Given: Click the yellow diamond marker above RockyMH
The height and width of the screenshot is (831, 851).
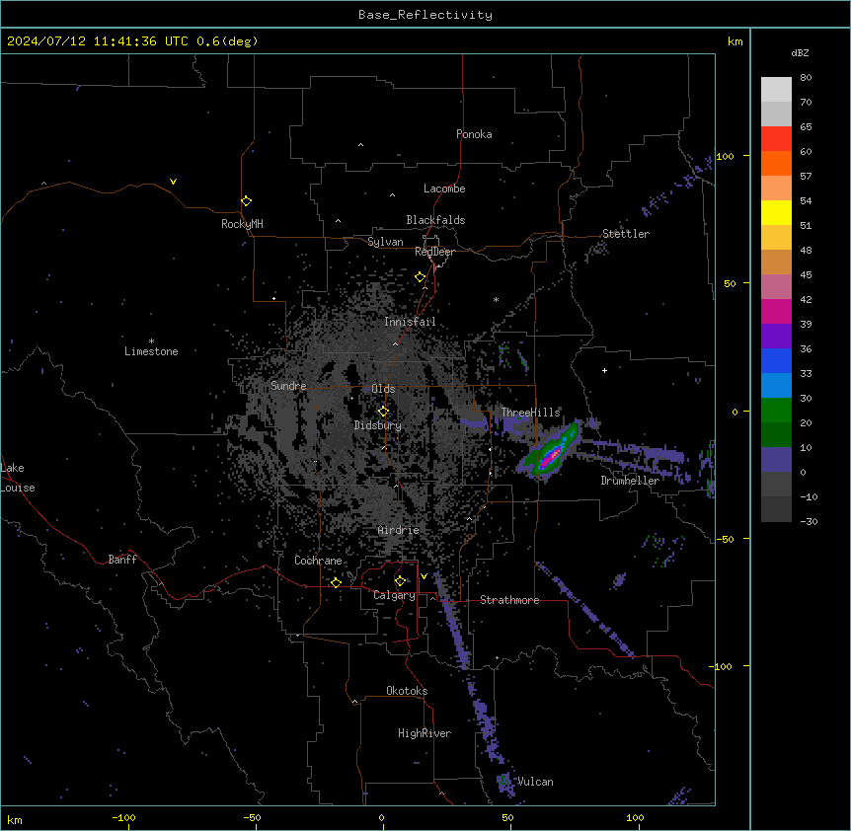Looking at the screenshot, I should (x=247, y=201).
